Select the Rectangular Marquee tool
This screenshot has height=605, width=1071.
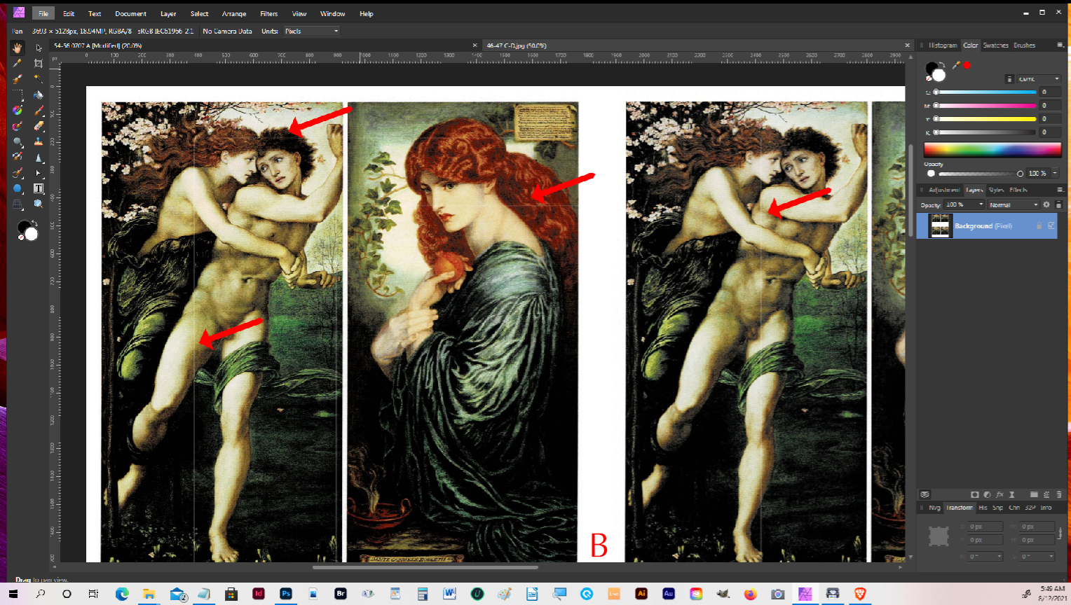(17, 94)
